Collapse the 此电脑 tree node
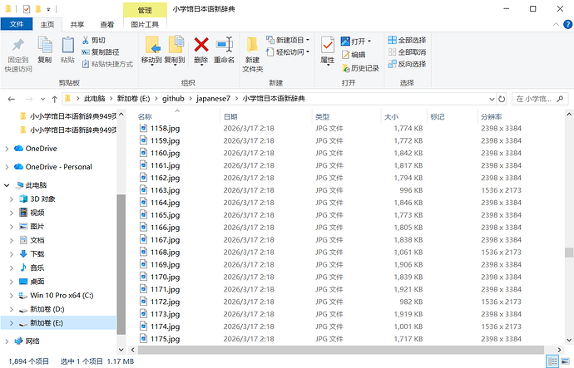Viewport: 574px width, 368px height. [7, 185]
